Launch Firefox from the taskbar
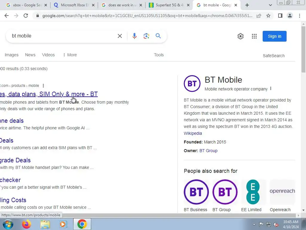 pos(27,224)
